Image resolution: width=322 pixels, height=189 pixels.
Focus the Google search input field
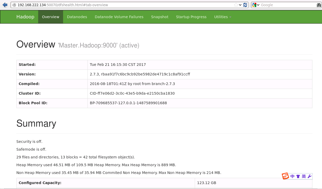pyautogui.click(x=288, y=5)
